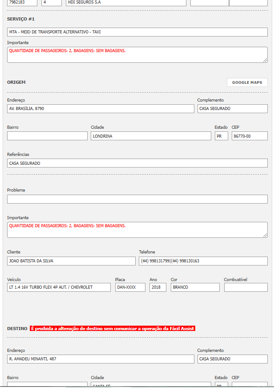The width and height of the screenshot is (274, 388).
Task: Click the empty Combustível field
Action: tap(246, 287)
